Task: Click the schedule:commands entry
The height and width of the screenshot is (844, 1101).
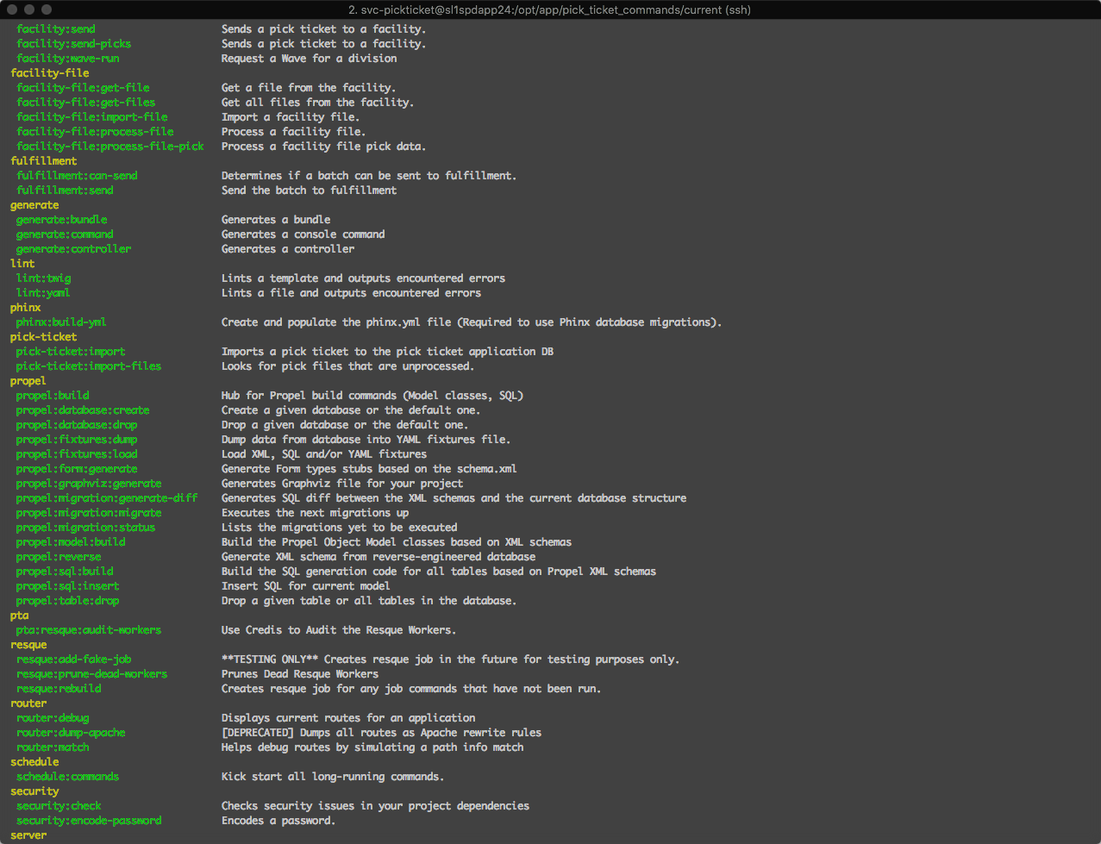Action: click(68, 777)
